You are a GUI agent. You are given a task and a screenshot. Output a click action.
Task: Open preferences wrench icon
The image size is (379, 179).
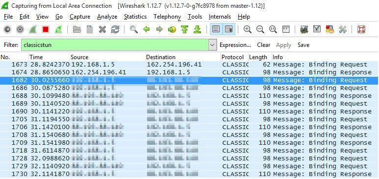(343, 30)
